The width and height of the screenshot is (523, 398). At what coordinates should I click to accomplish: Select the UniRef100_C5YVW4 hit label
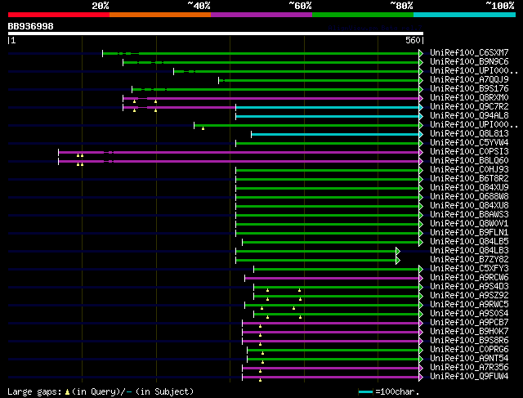point(469,143)
